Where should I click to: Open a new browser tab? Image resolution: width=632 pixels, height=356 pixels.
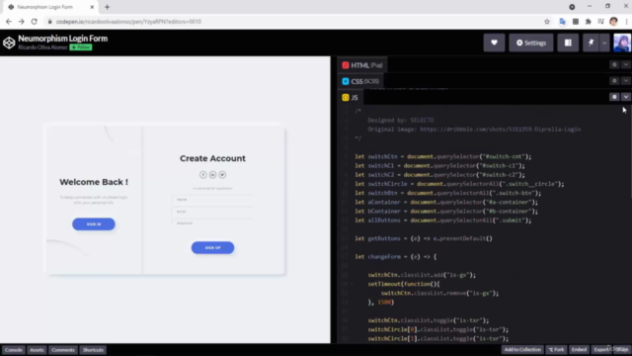(x=108, y=7)
